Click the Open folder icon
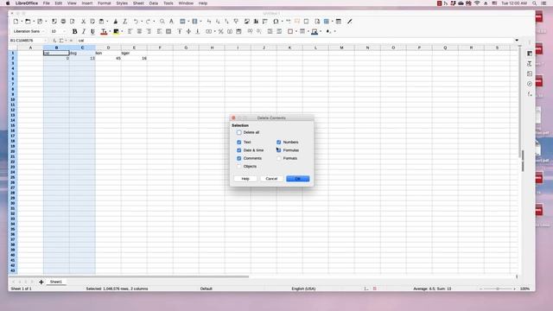This screenshot has height=311, width=553. click(28, 22)
